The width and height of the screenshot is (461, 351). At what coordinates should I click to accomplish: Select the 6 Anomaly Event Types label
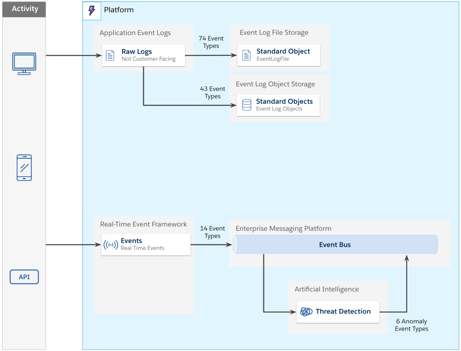click(411, 325)
